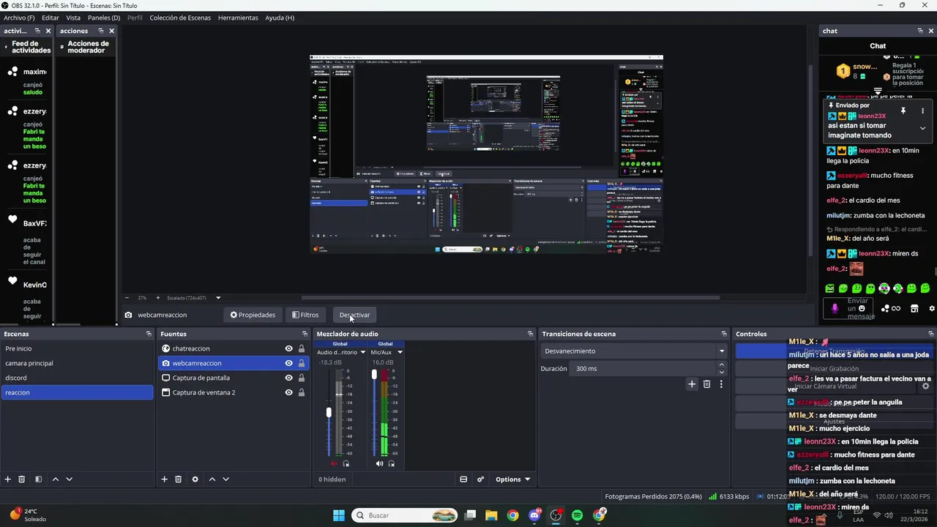Expand pinned chat message chevron
Screen dimensions: 937x527
(x=922, y=128)
